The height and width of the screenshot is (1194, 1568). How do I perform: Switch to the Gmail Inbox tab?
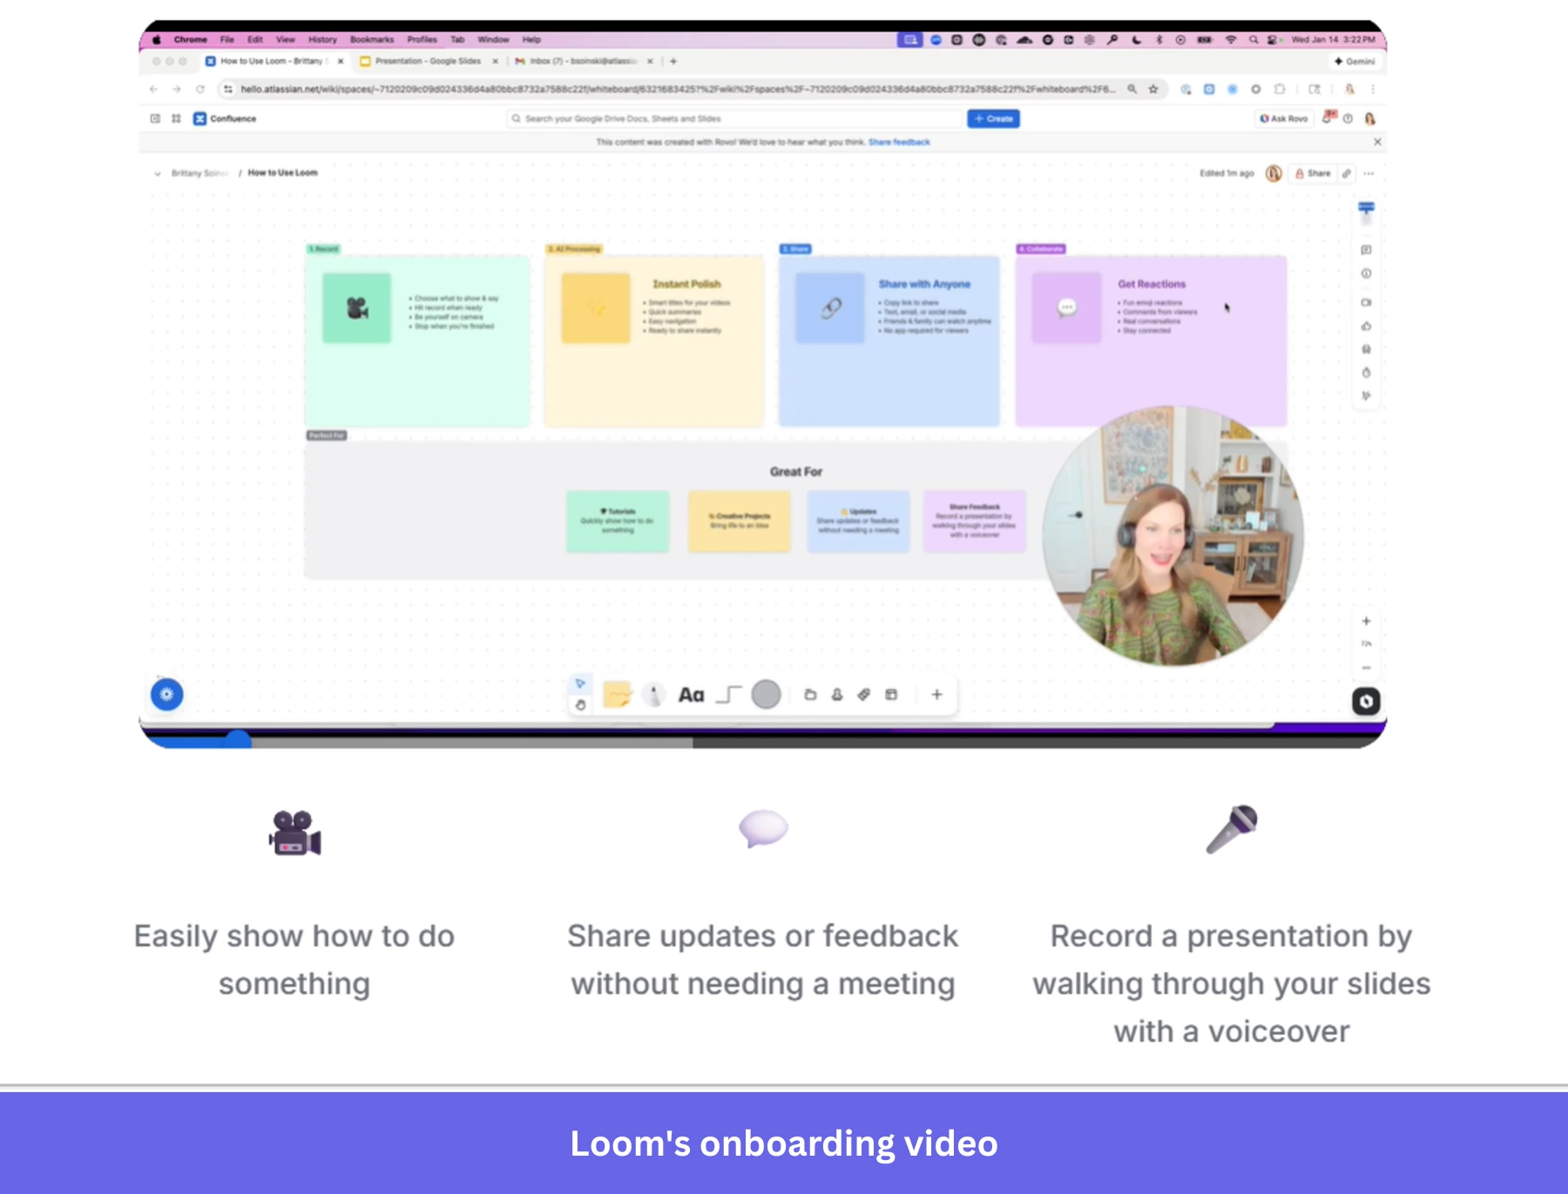[584, 61]
